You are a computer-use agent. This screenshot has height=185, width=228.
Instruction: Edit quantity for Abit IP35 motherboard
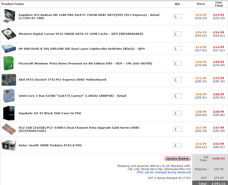click(x=177, y=80)
